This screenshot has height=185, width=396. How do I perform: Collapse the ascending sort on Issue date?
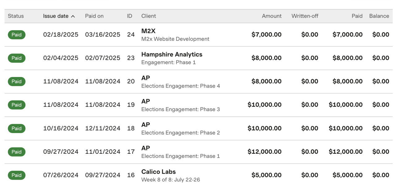click(x=56, y=16)
